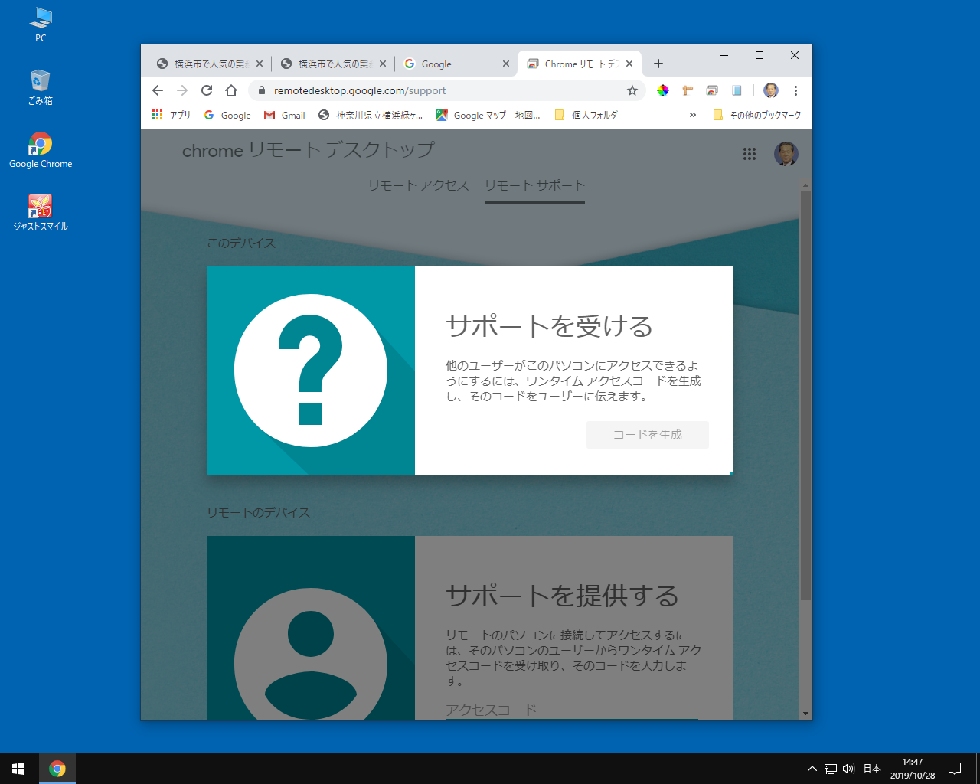Open the 神奈川県立横浜緑ヶ bookmark

pos(371,115)
